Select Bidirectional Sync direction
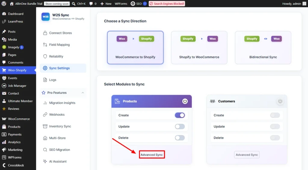 [263, 47]
